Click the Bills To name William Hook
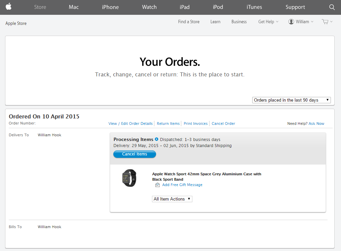Screen dimensions: 341x251 49,227
